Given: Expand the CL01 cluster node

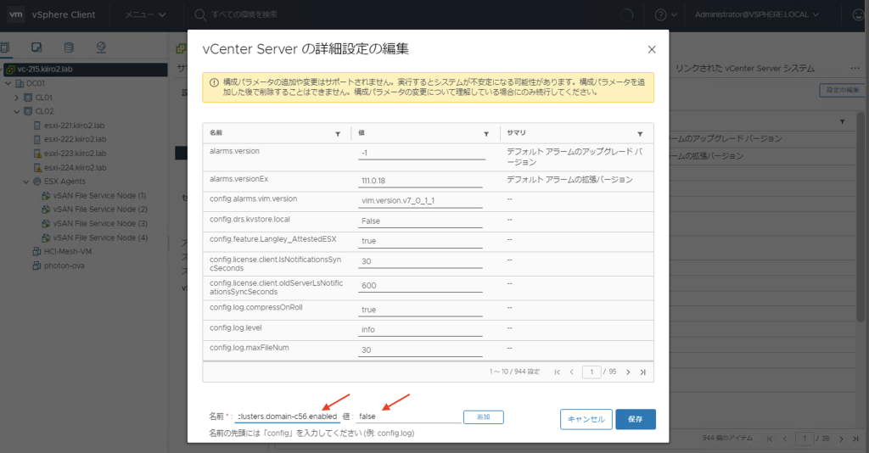Looking at the screenshot, I should pos(17,98).
